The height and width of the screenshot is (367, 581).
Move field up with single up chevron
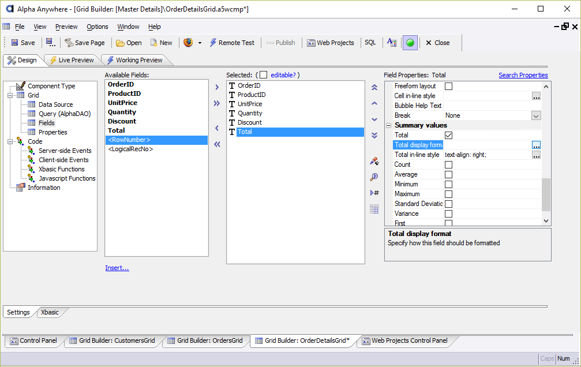(374, 103)
